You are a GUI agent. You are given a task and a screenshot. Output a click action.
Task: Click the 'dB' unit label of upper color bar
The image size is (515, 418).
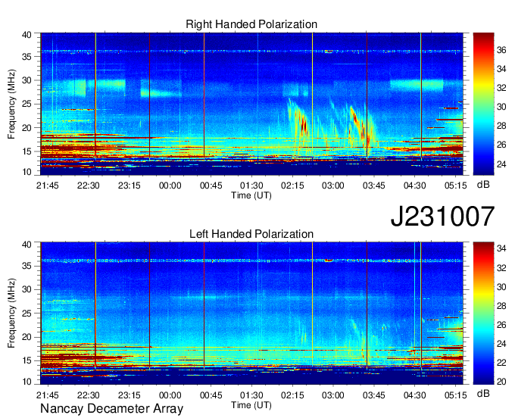(x=483, y=185)
